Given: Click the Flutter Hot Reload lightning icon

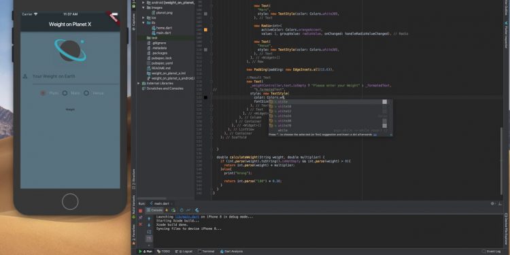Looking at the screenshot, I should pyautogui.click(x=167, y=210).
